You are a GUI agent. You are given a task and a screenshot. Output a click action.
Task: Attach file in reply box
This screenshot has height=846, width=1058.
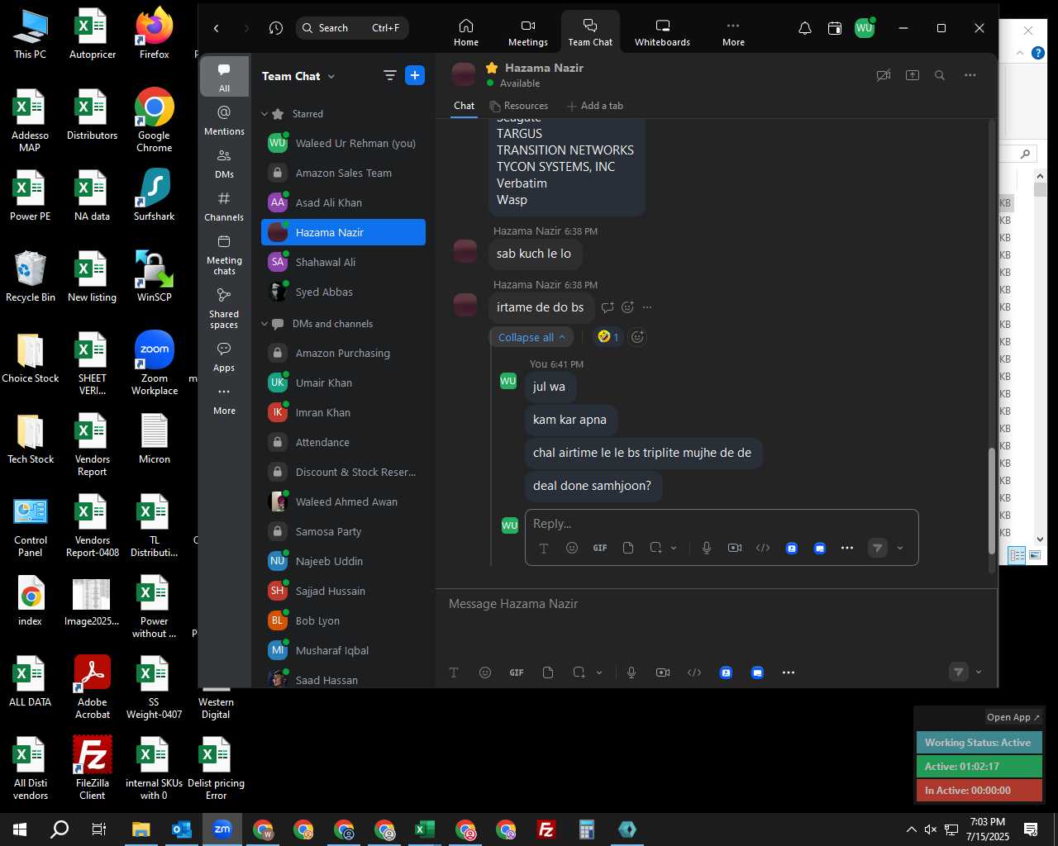click(628, 548)
